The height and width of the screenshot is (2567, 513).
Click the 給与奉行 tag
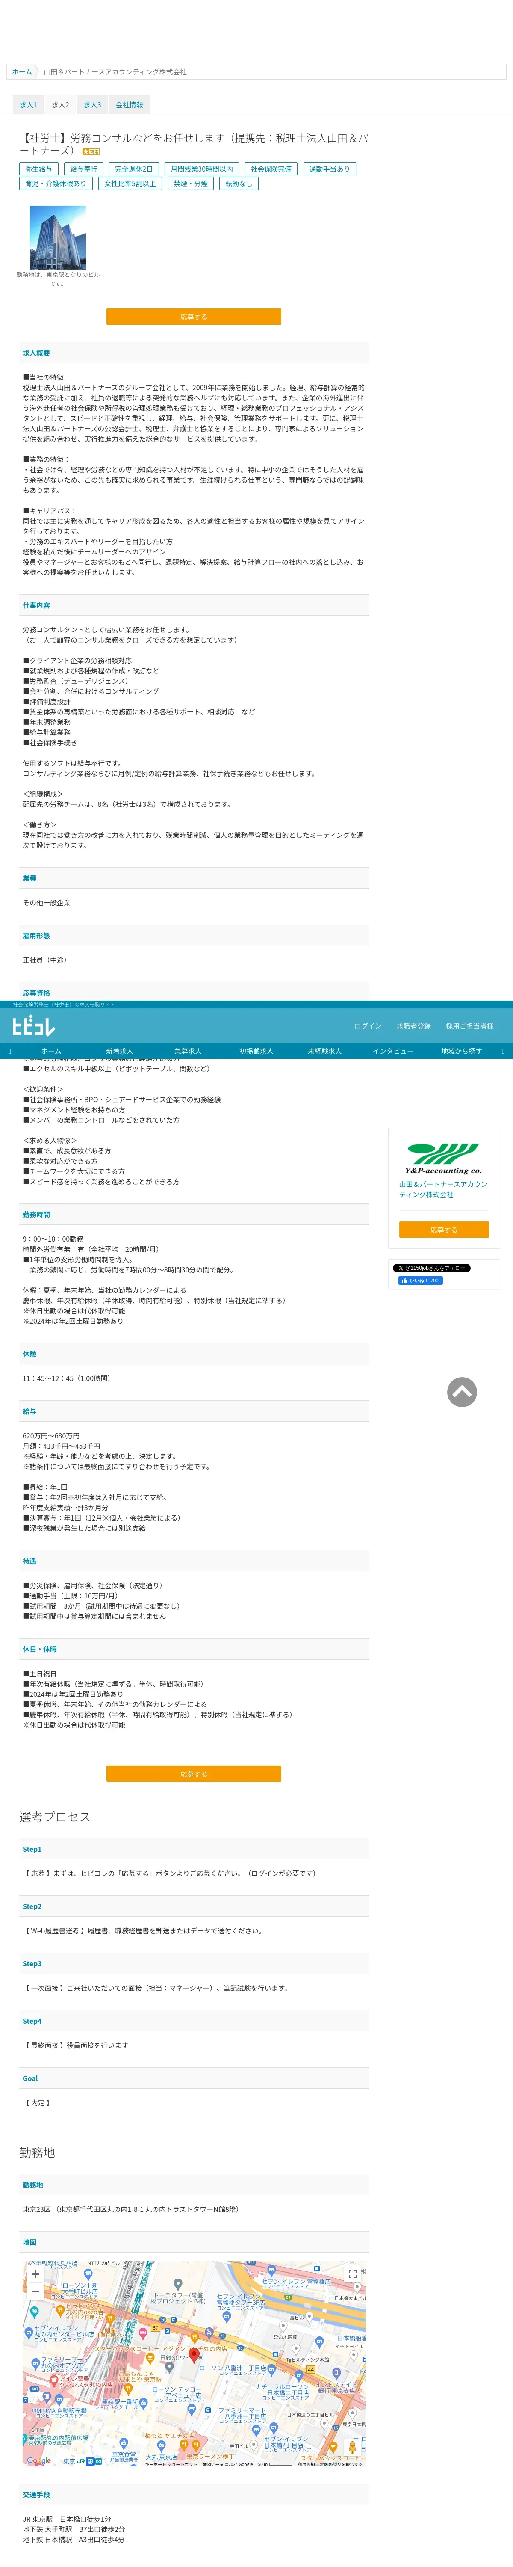tap(84, 169)
